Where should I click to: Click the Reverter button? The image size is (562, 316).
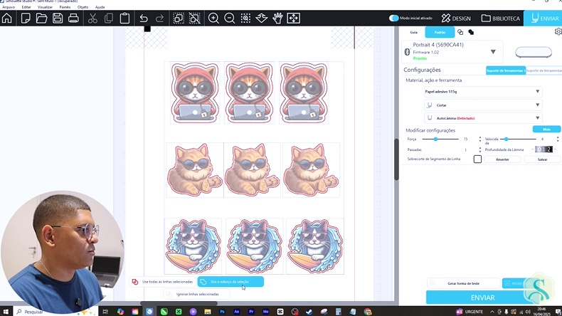point(502,159)
